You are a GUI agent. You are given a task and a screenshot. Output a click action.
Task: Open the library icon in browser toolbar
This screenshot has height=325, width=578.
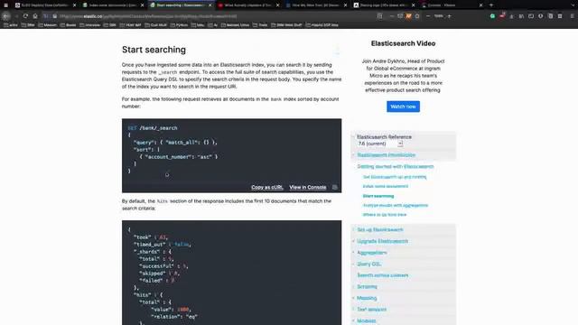(521, 16)
